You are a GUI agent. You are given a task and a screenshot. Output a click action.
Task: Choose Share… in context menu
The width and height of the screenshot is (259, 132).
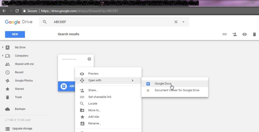point(108,90)
